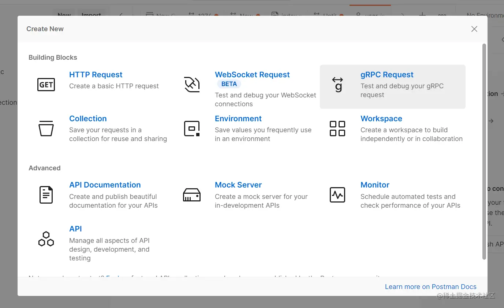This screenshot has width=504, height=308.
Task: Choose the Environment title link
Action: click(238, 119)
